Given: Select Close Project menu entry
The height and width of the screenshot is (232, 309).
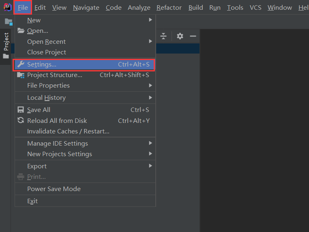Looking at the screenshot, I should pyautogui.click(x=85, y=52).
